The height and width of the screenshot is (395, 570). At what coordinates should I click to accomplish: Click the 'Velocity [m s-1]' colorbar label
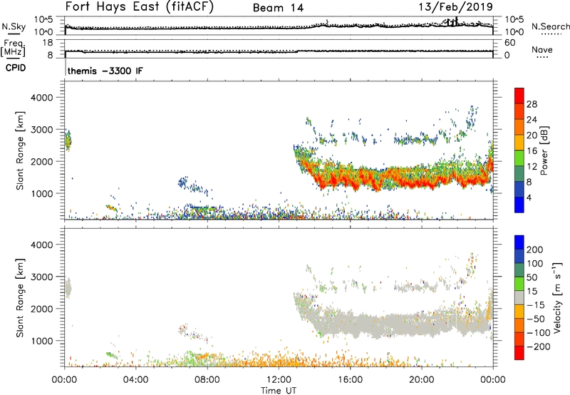click(557, 297)
